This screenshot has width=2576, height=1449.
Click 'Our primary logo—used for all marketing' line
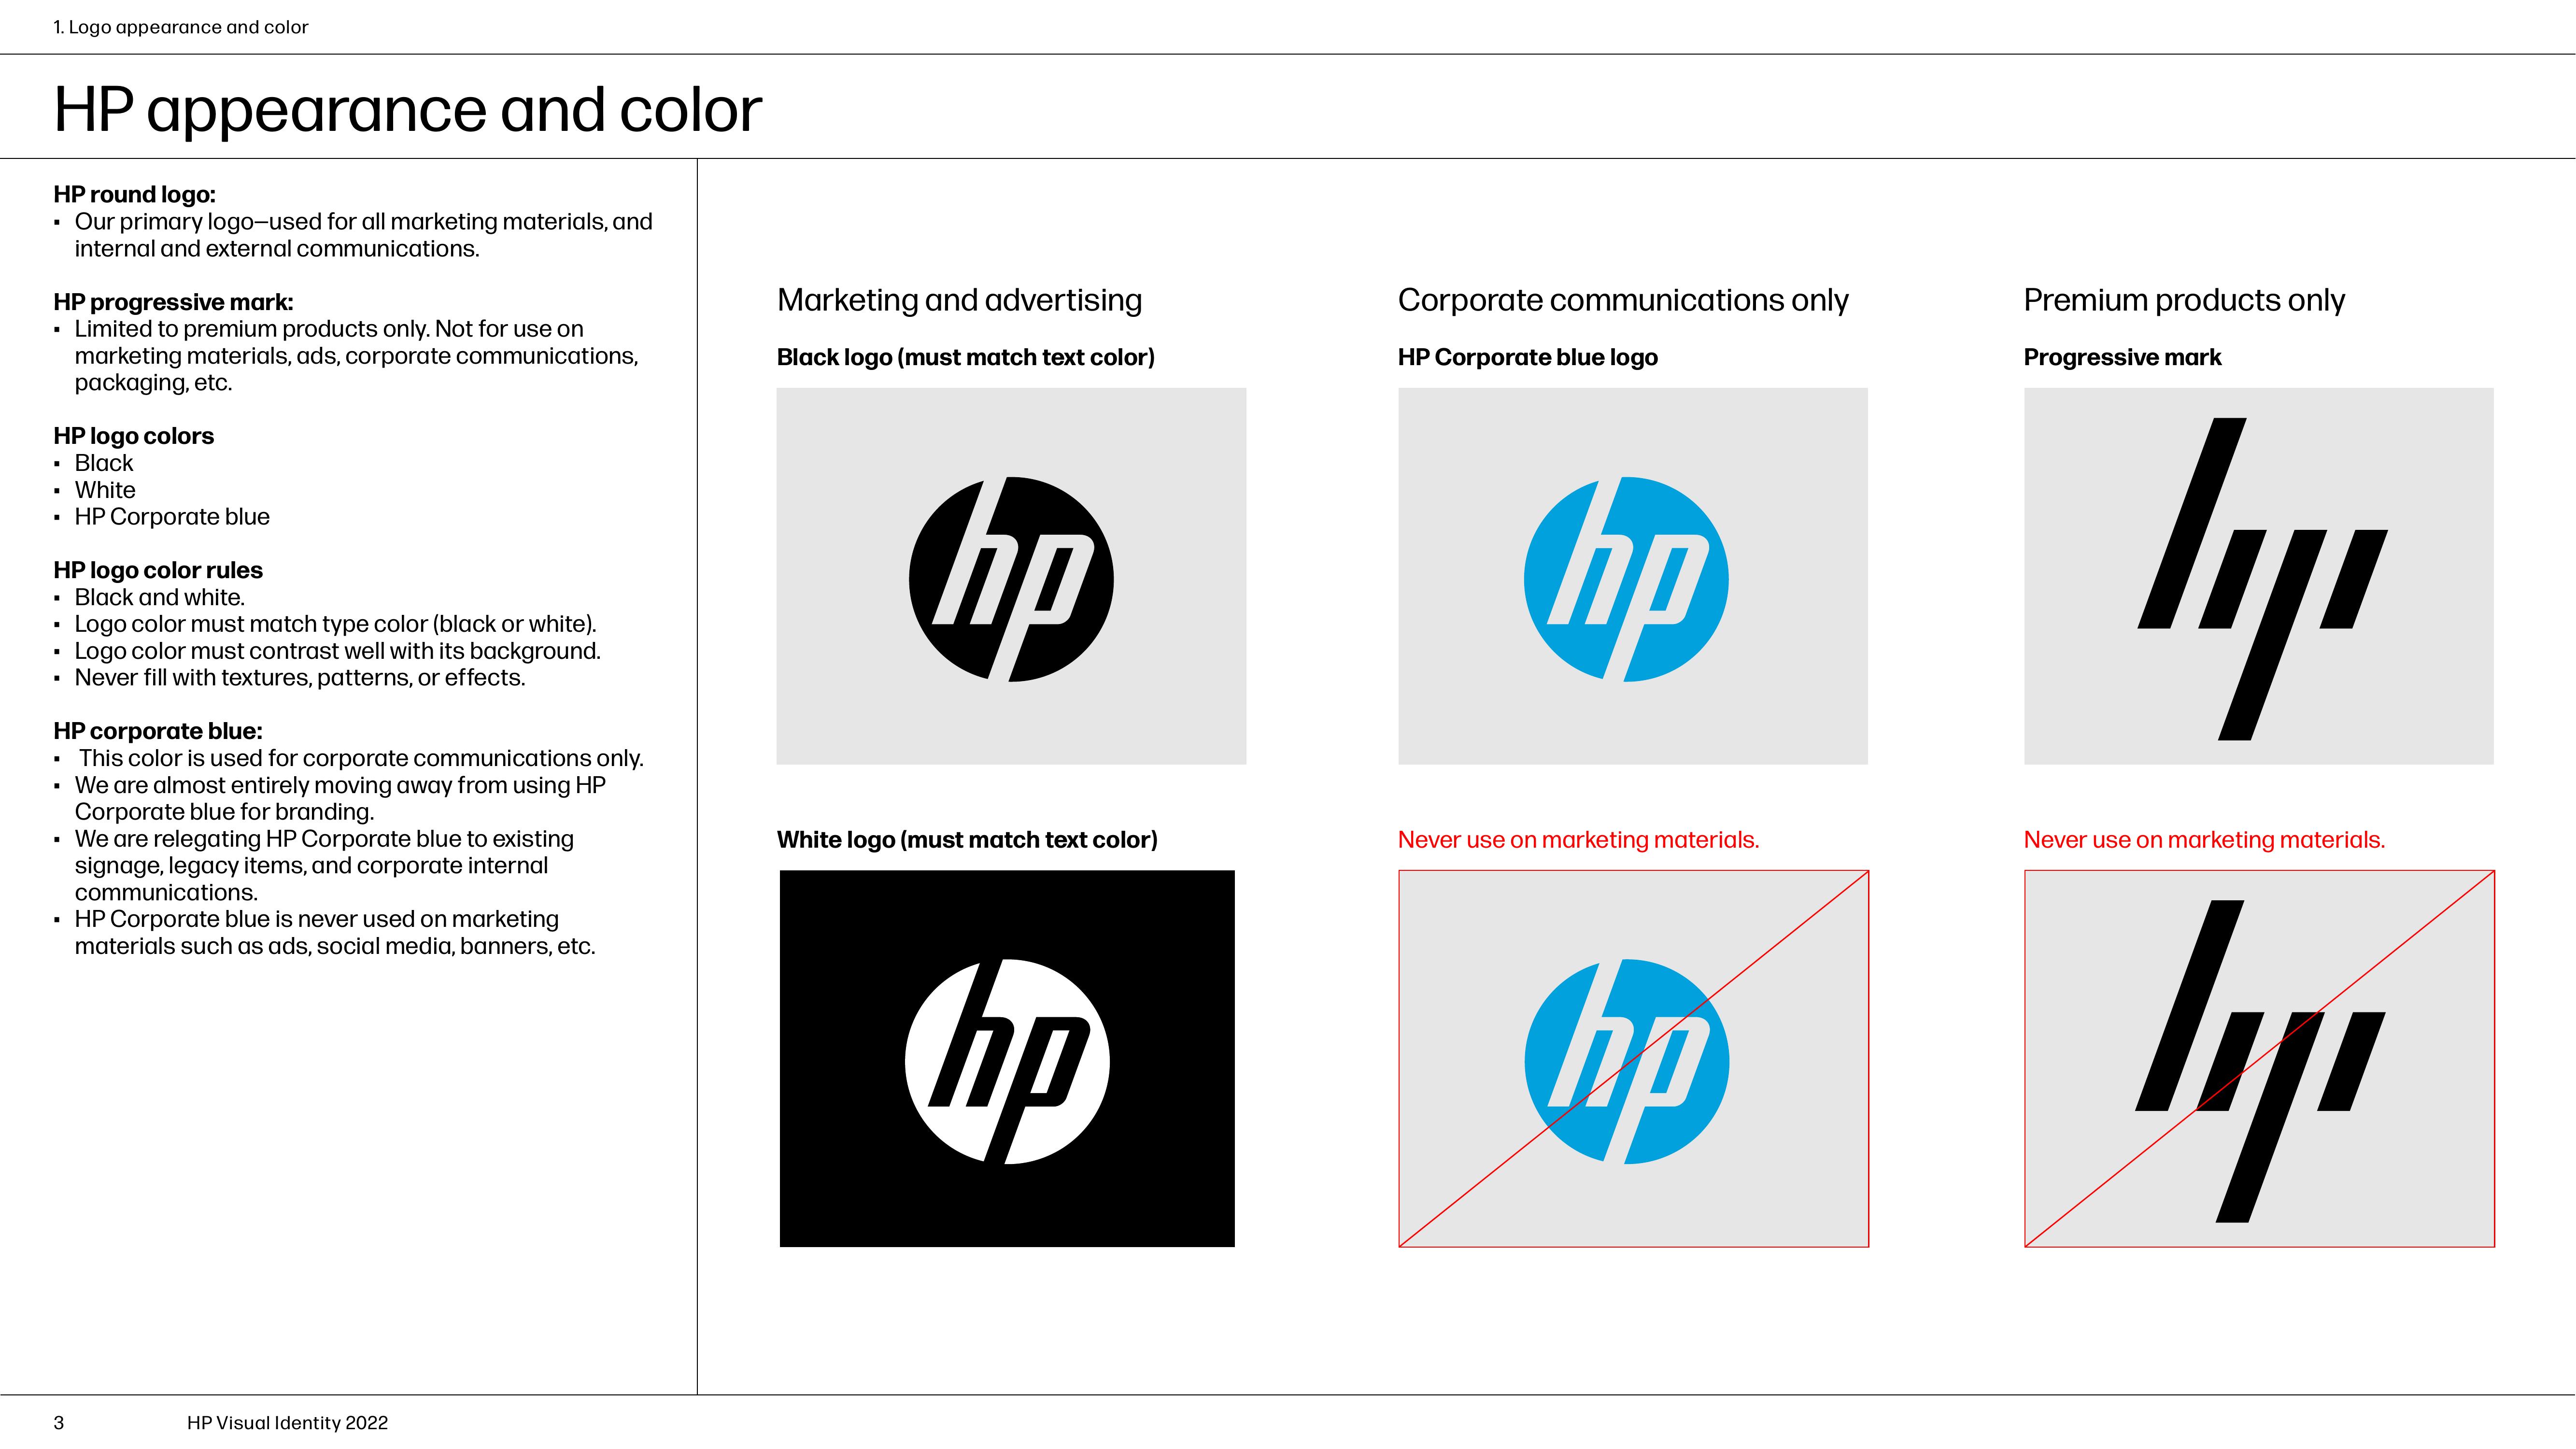tap(363, 235)
